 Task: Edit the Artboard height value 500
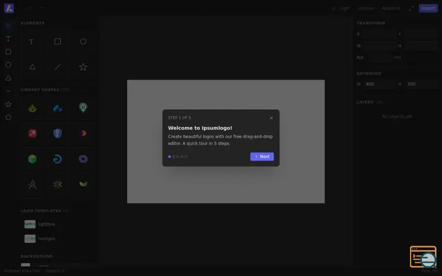coord(421,84)
